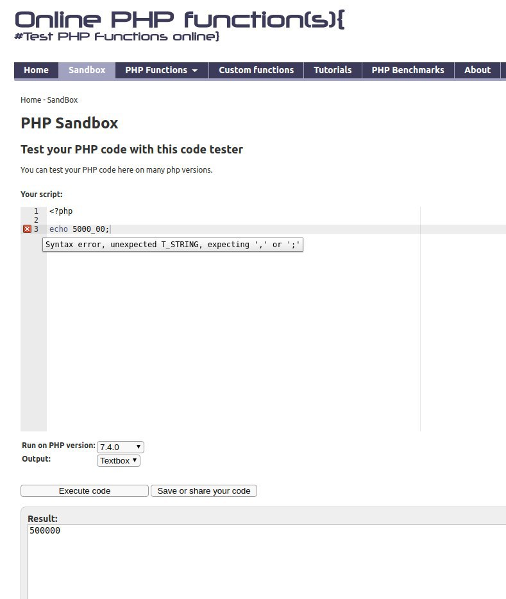Click inside the Result output textbox

(x=267, y=562)
